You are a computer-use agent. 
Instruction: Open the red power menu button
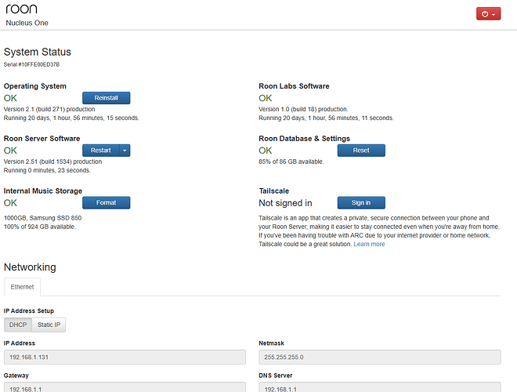(x=488, y=14)
